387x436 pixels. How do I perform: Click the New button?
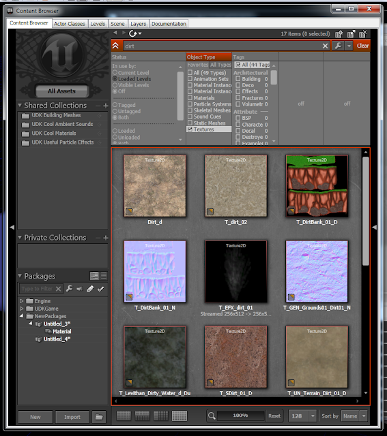tap(35, 417)
